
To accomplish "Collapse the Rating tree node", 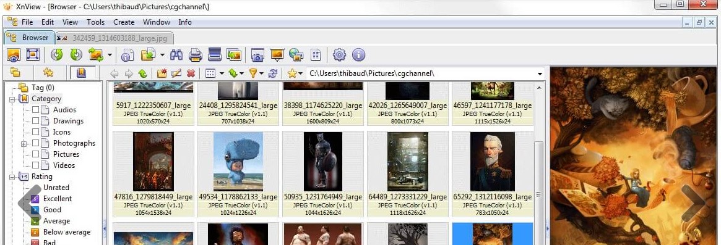I will (x=12, y=176).
